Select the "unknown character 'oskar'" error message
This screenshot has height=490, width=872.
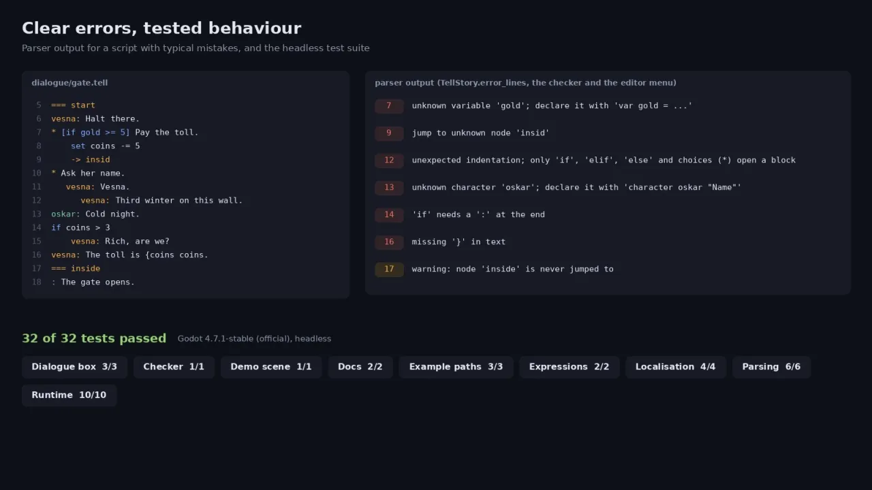[576, 187]
